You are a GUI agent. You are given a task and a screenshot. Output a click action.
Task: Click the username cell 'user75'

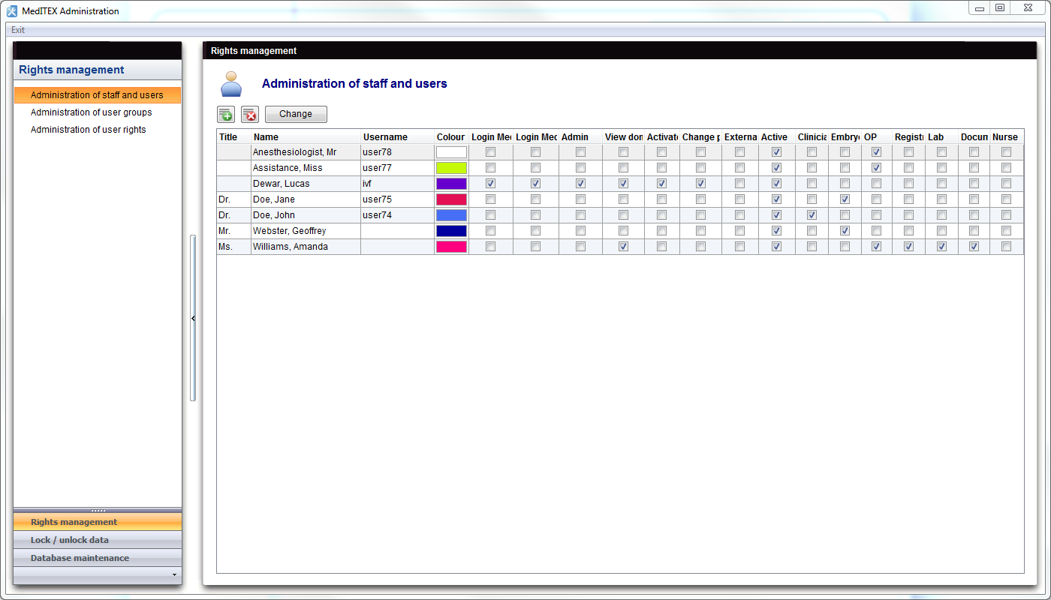[x=397, y=199]
